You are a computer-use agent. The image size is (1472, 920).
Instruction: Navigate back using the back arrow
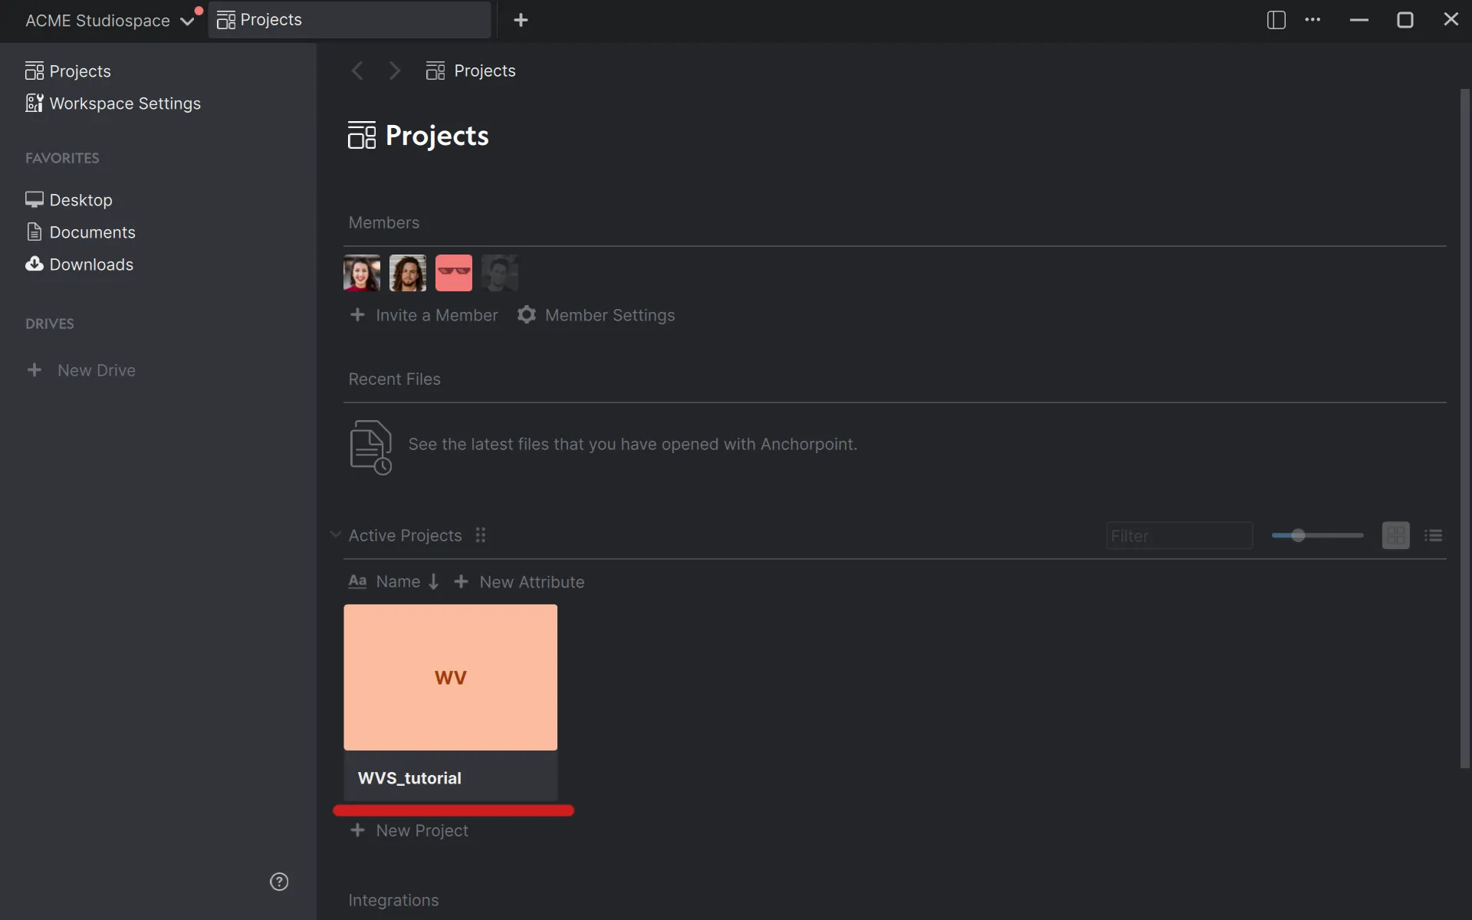click(x=356, y=71)
